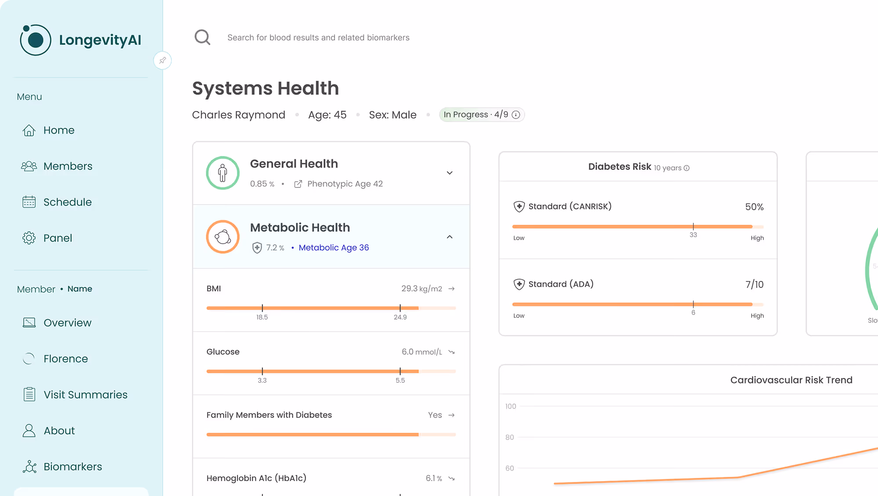Image resolution: width=878 pixels, height=496 pixels.
Task: Click the Metabolic Age 36 link
Action: coord(334,248)
